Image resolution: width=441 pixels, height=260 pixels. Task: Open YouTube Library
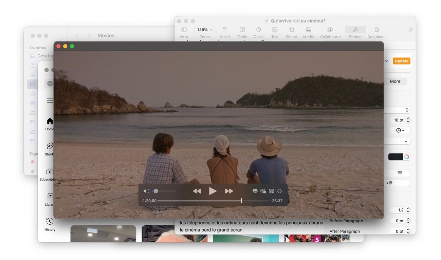click(x=50, y=199)
